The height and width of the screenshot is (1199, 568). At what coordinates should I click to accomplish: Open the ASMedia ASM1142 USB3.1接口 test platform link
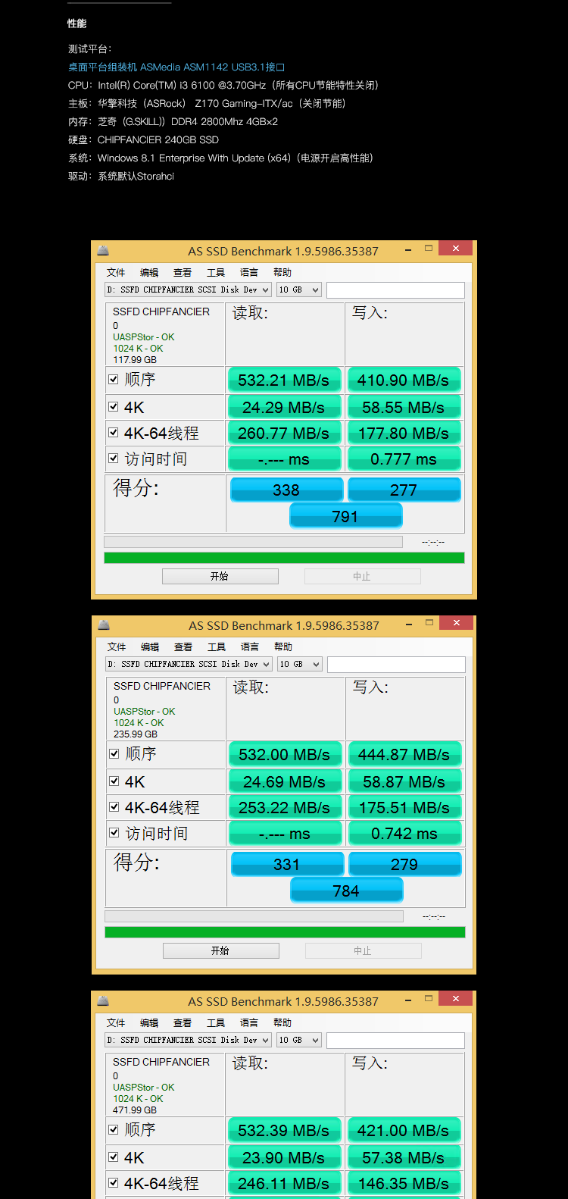(x=176, y=67)
